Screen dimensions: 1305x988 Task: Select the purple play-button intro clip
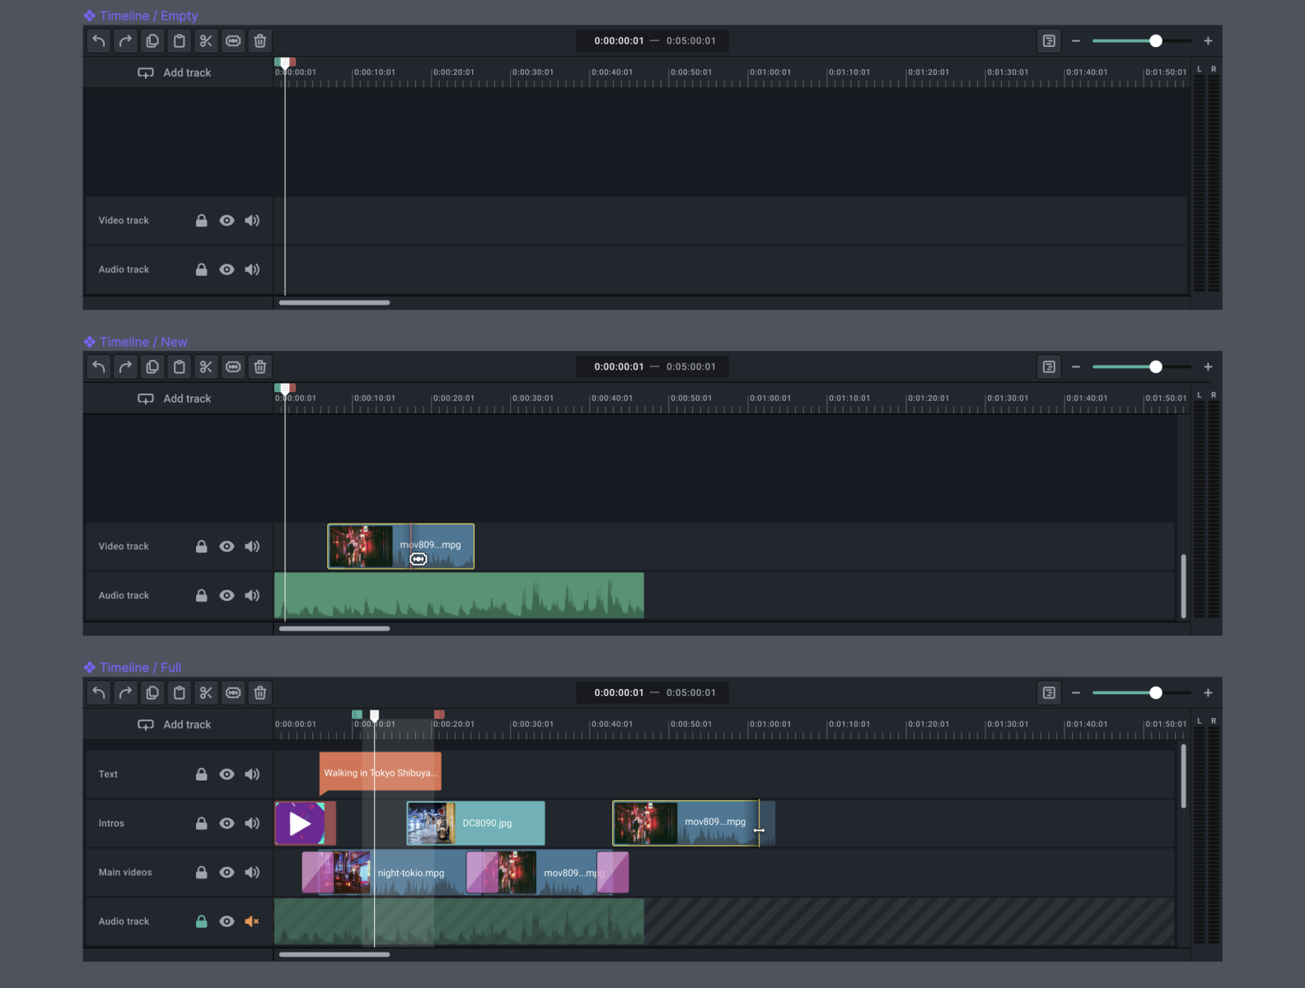point(305,823)
